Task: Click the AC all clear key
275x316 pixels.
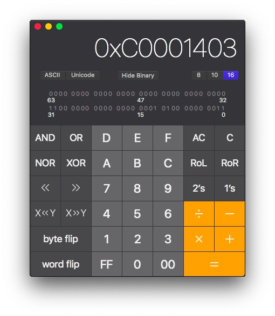Action: tap(199, 138)
